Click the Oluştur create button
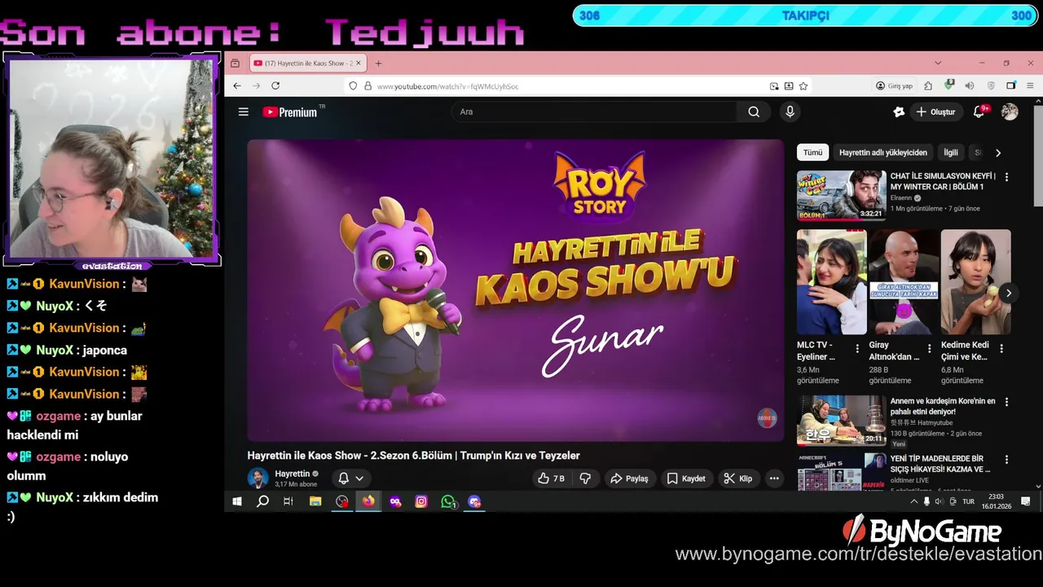Image resolution: width=1043 pixels, height=587 pixels. pos(935,112)
